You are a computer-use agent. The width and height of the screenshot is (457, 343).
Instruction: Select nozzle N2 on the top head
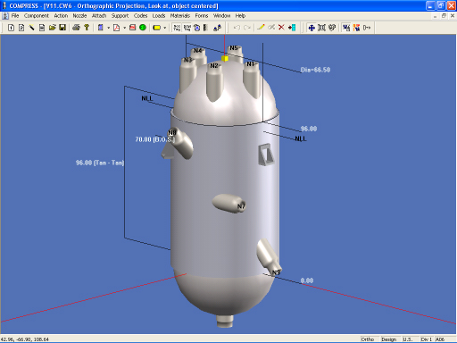tap(214, 82)
